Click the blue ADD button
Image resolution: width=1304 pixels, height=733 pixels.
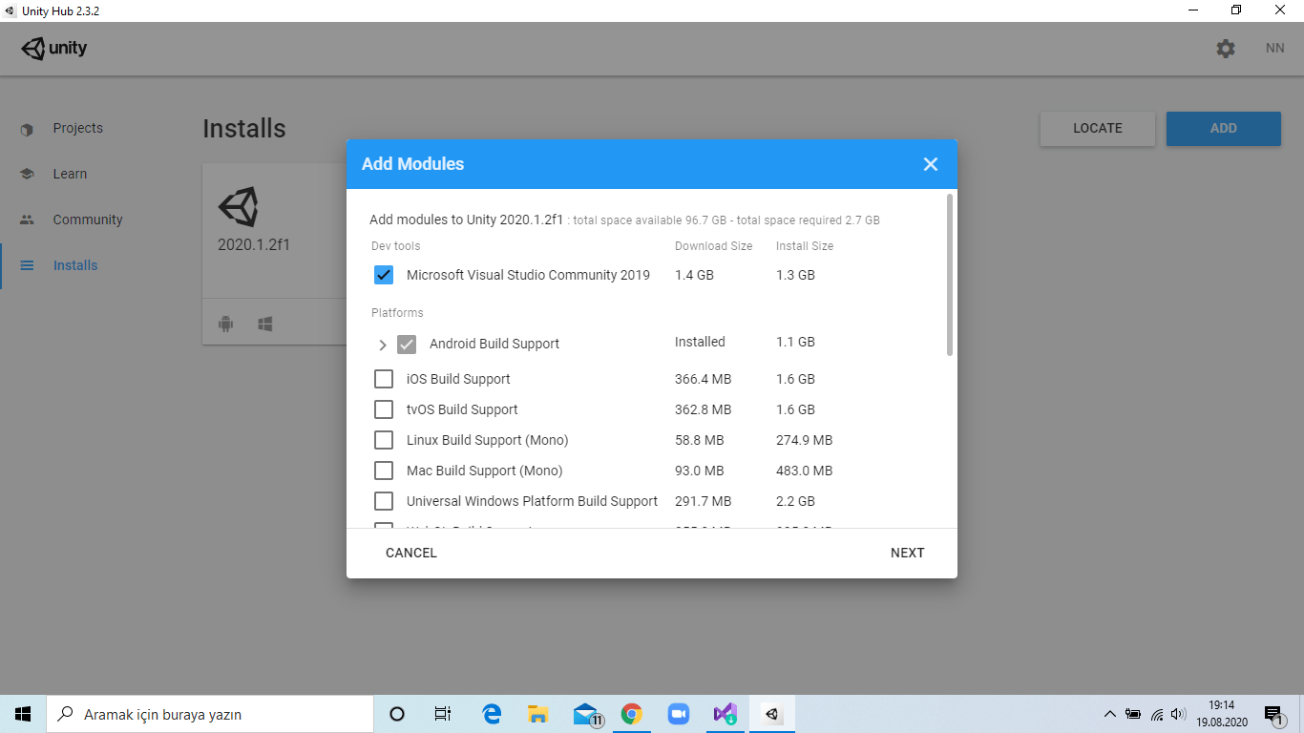[1224, 129]
